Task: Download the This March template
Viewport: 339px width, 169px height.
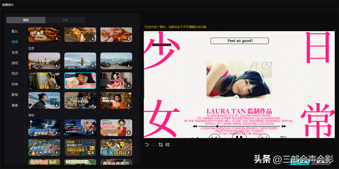Action: [x=129, y=86]
